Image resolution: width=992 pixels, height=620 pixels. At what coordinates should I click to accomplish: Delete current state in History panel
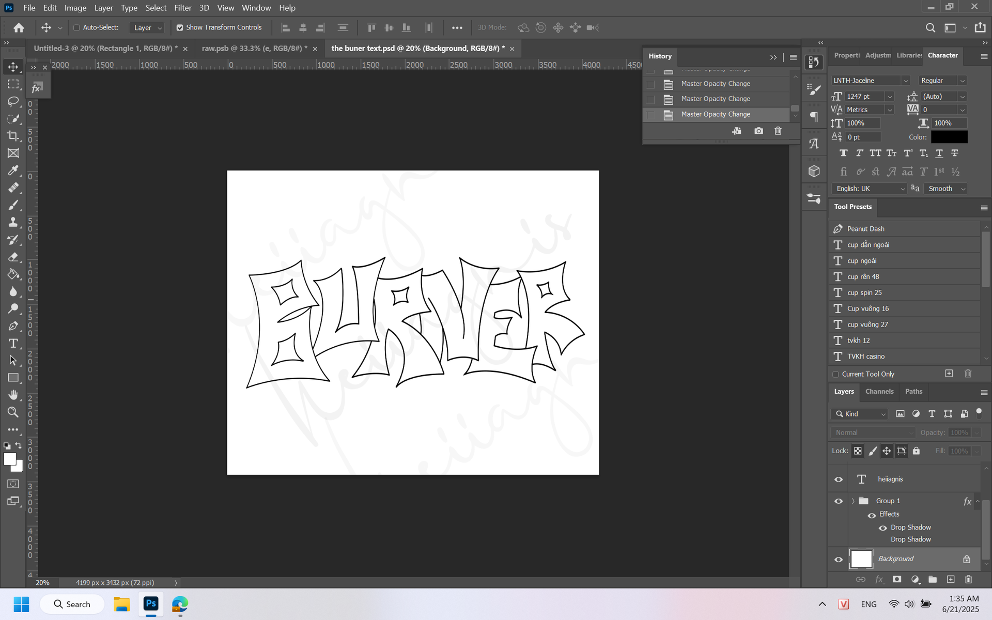(778, 131)
